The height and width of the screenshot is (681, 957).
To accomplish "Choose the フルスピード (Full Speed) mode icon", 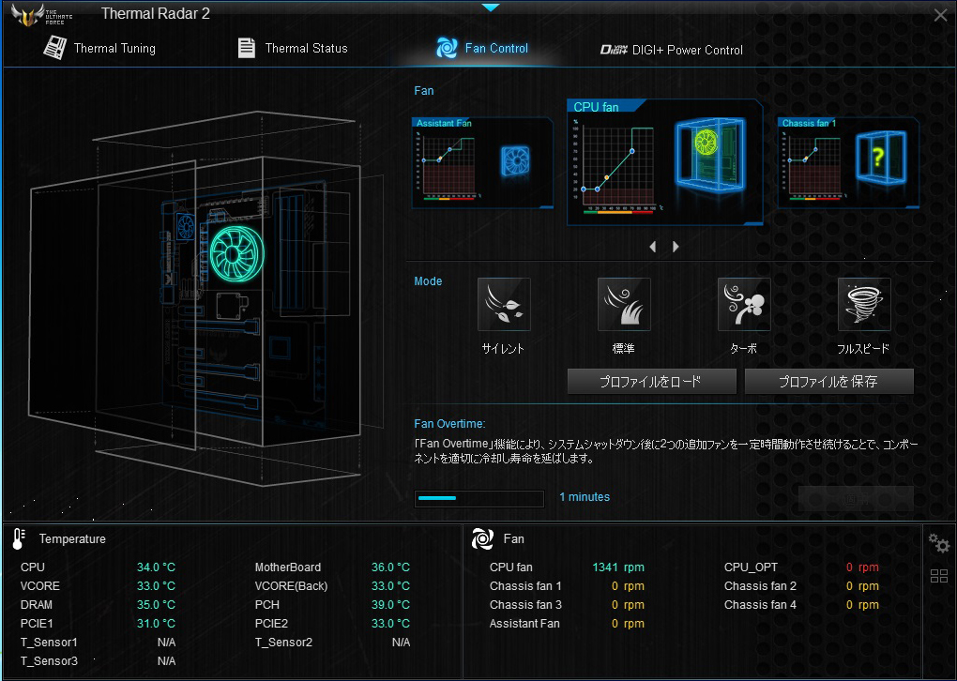I will pyautogui.click(x=864, y=305).
